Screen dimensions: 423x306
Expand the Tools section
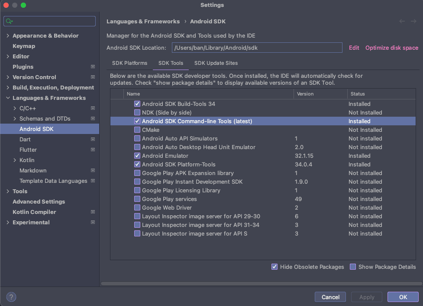[x=7, y=191]
